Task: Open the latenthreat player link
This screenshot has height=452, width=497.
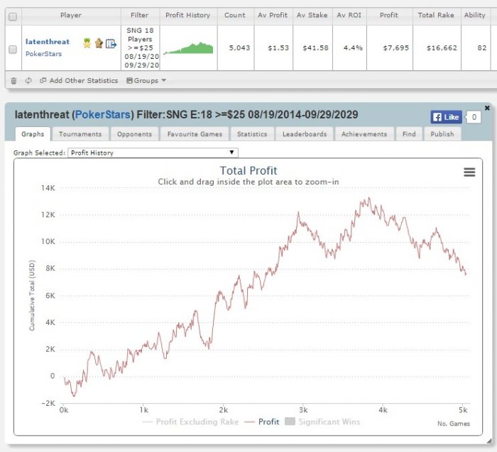Action: tap(48, 42)
